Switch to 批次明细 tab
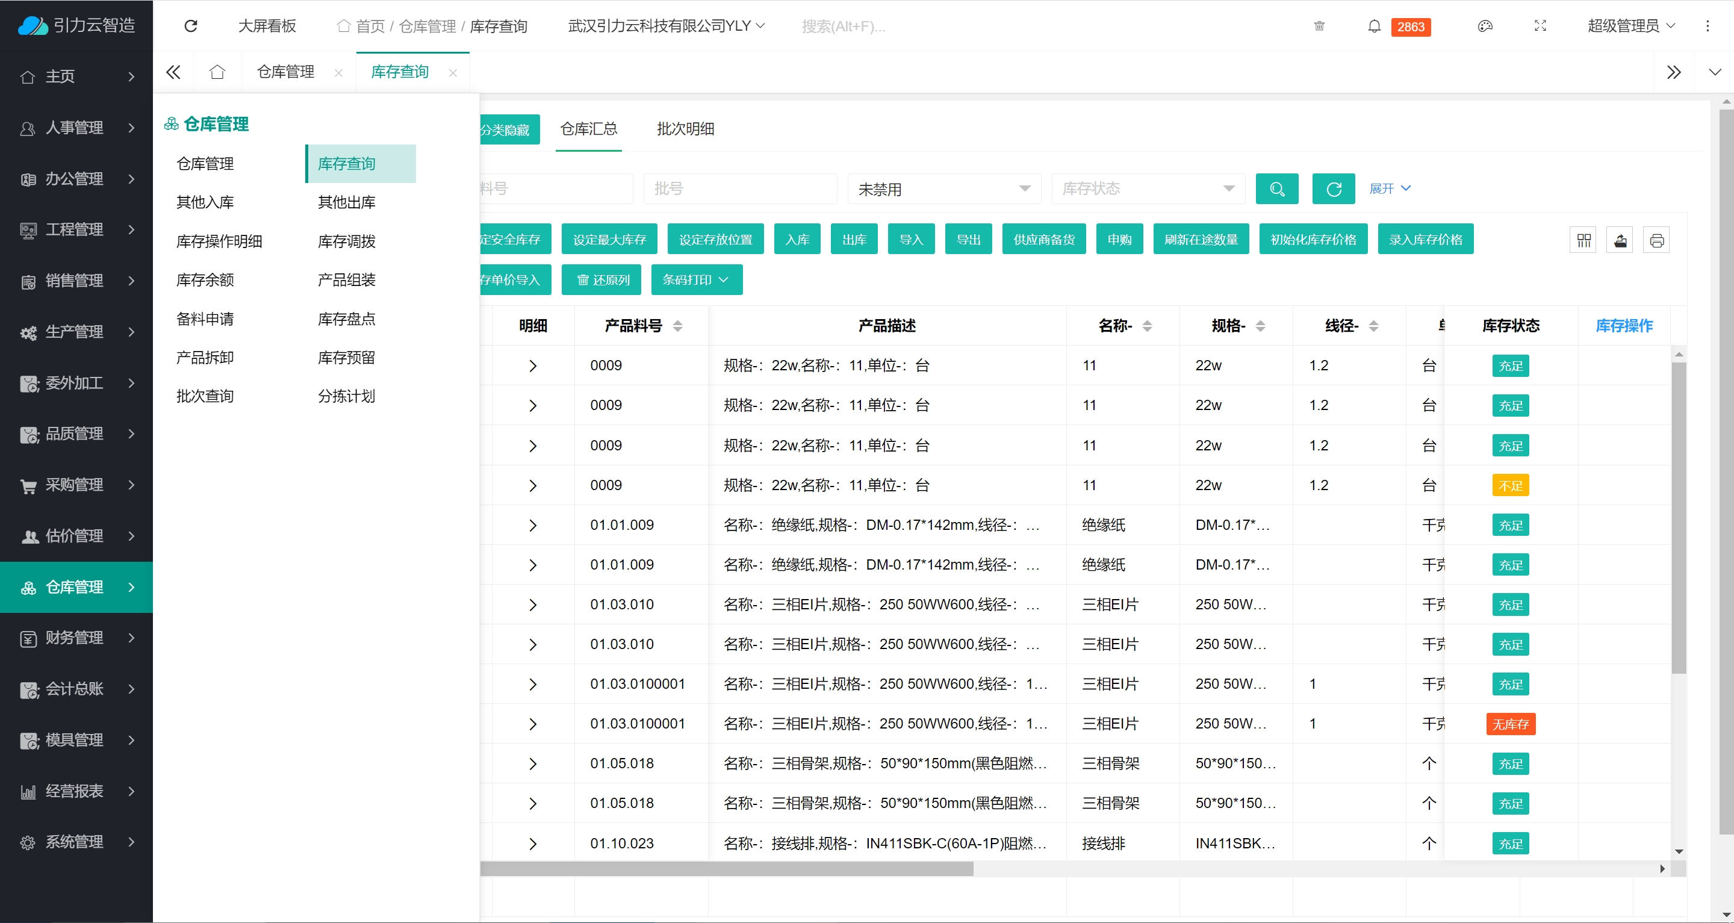The image size is (1734, 923). (x=685, y=129)
